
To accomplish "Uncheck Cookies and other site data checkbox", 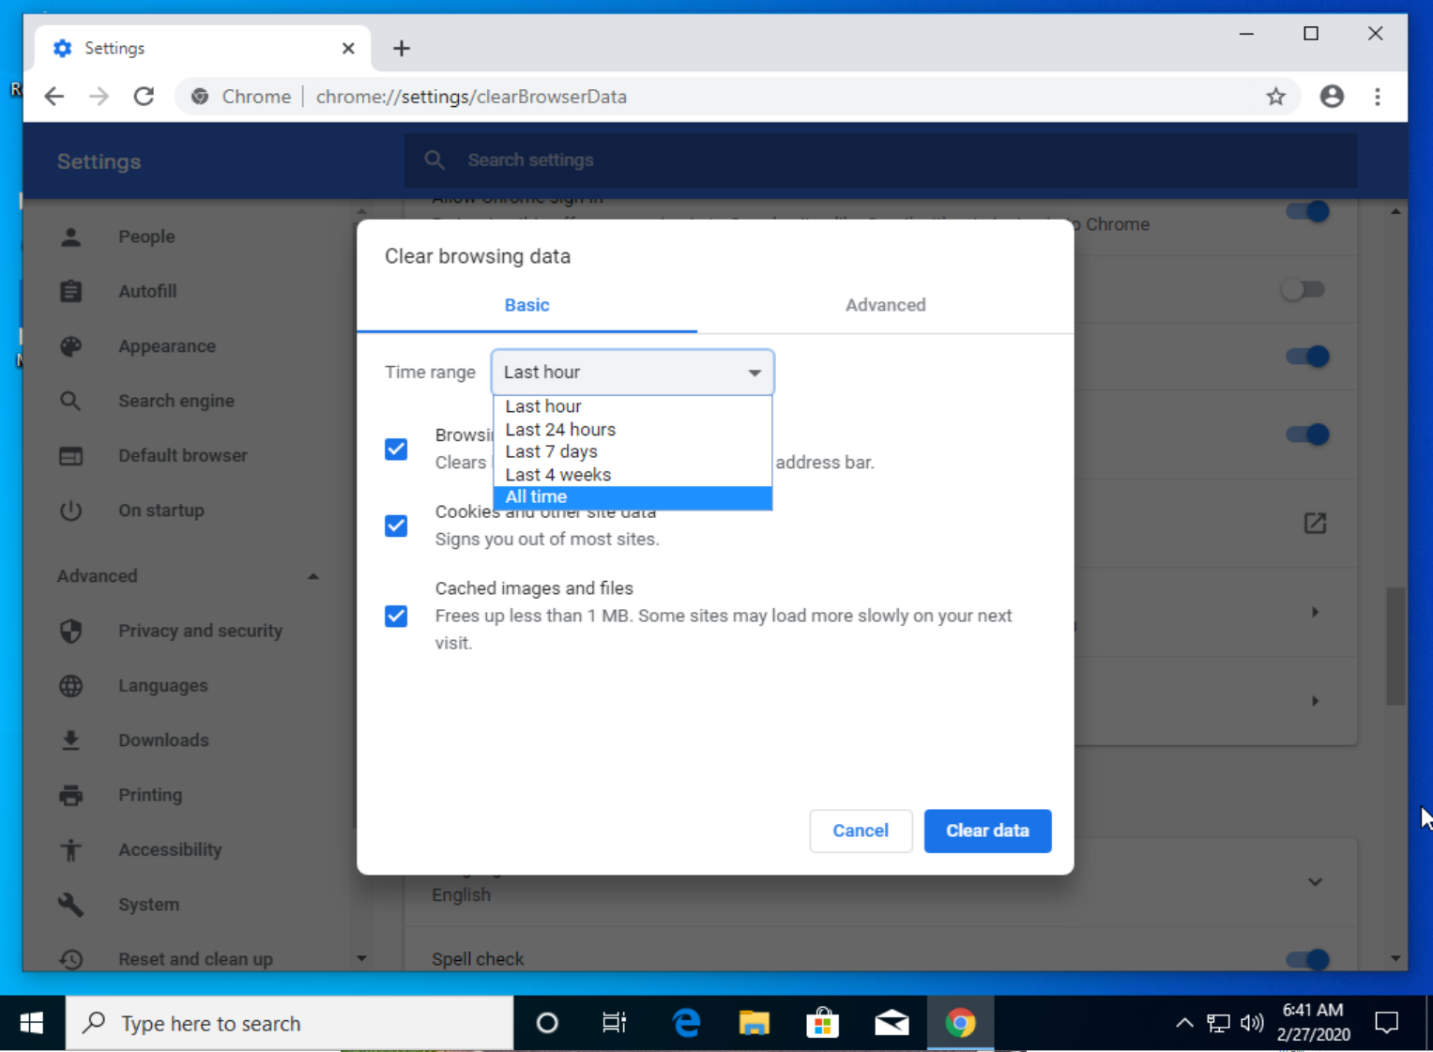I will click(396, 526).
